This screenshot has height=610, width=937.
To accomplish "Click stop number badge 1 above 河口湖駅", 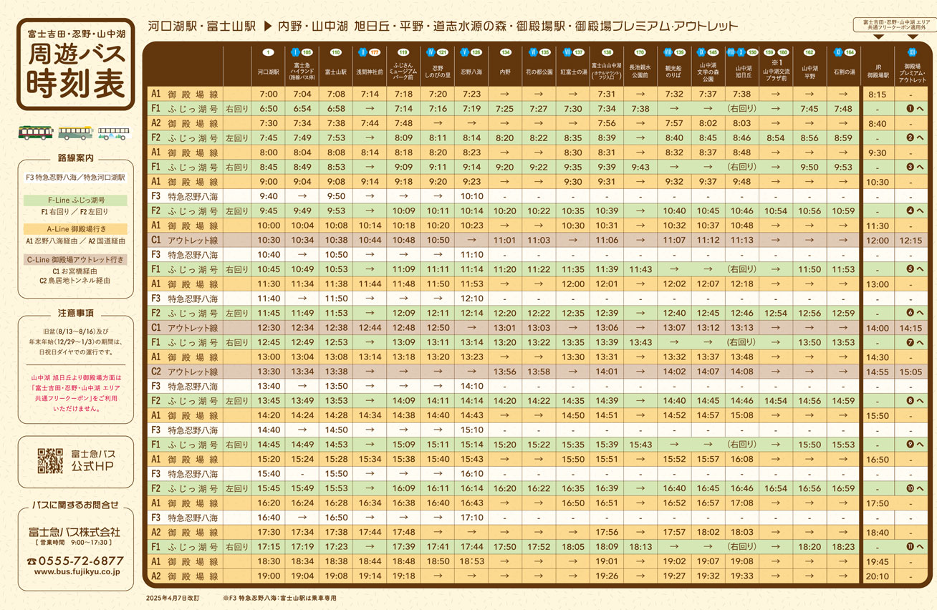I will pos(268,52).
